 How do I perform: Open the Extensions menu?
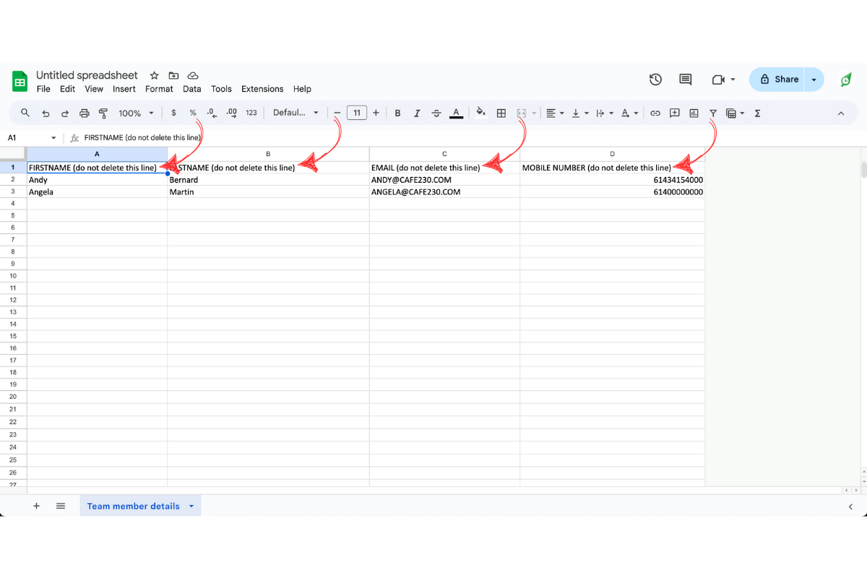(262, 89)
